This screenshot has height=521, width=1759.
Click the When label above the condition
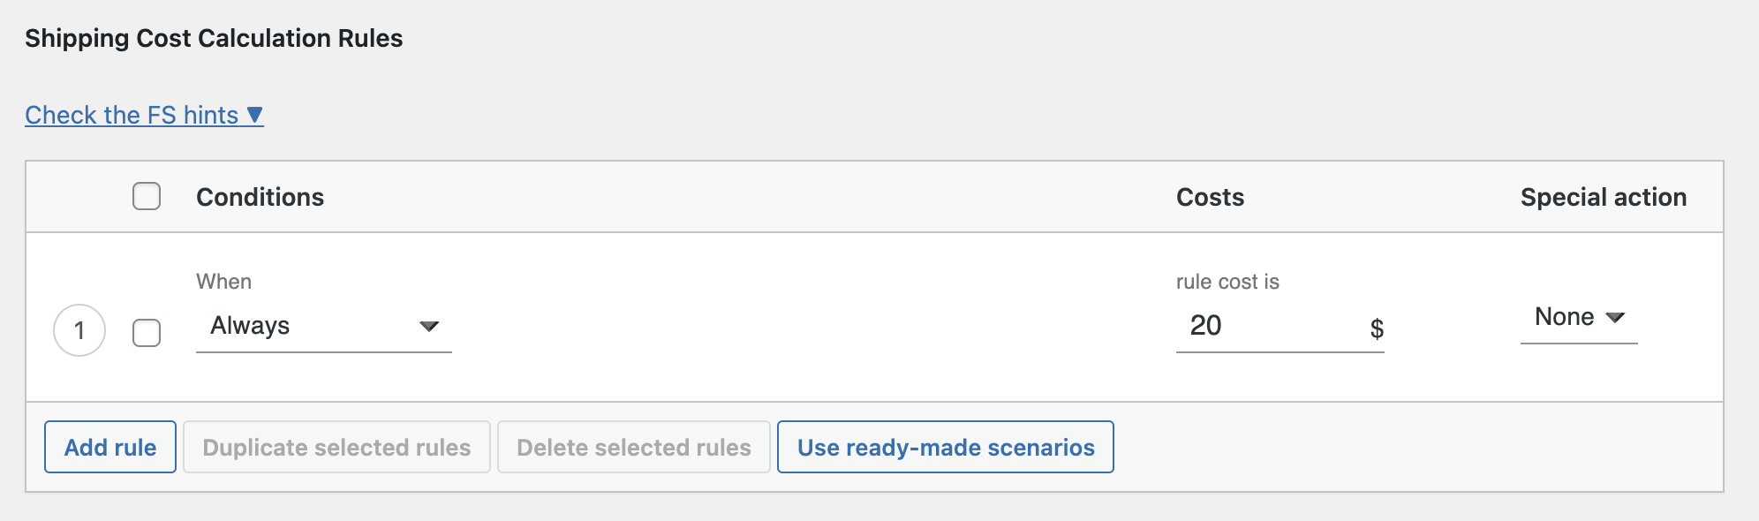tap(224, 281)
